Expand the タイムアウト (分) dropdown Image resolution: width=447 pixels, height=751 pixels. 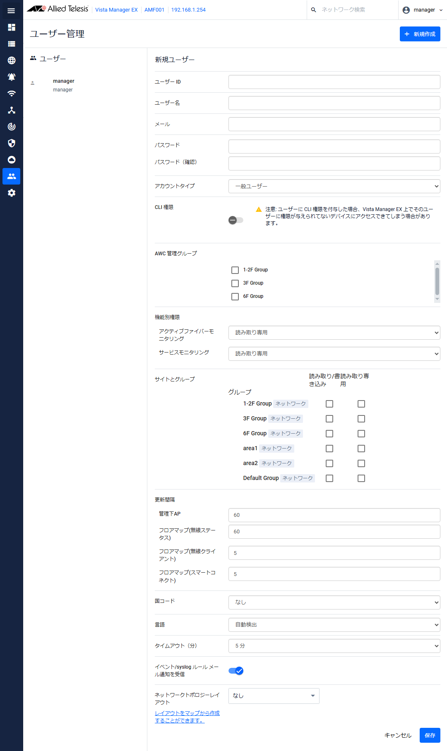[x=334, y=646]
